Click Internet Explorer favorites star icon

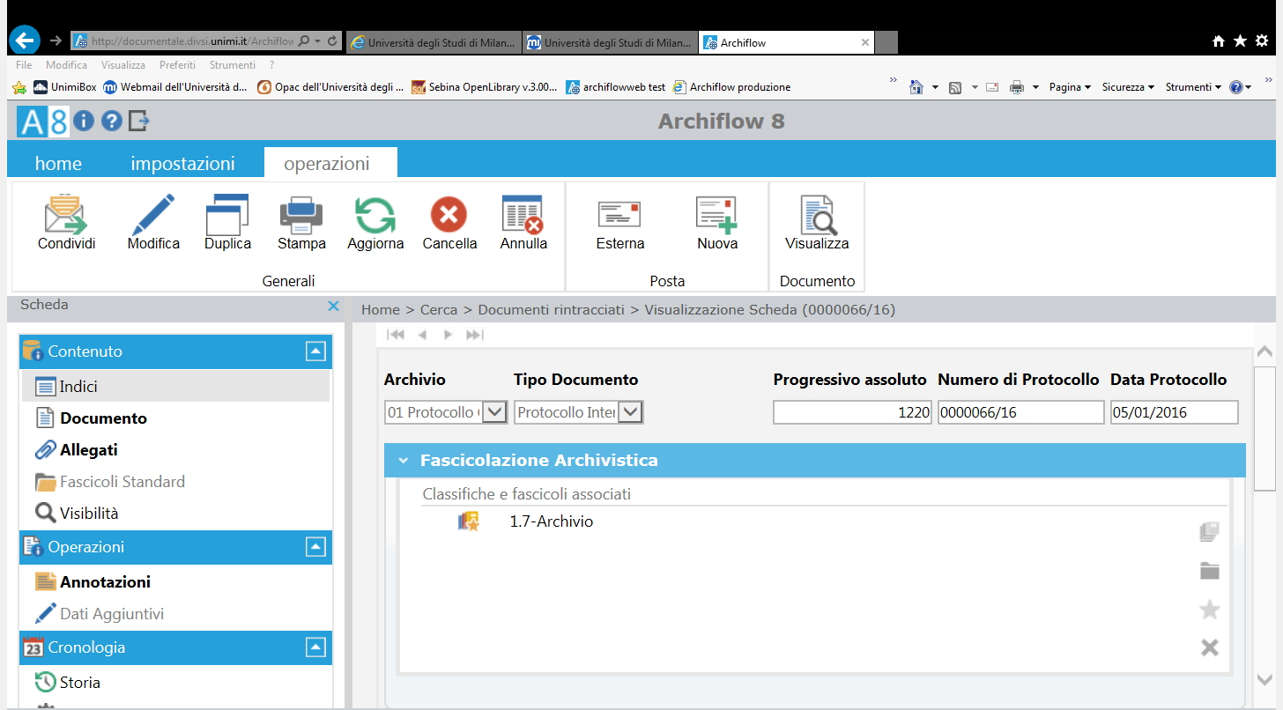[x=1240, y=41]
